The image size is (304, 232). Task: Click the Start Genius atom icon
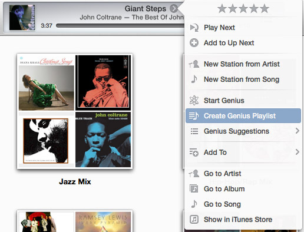194,100
